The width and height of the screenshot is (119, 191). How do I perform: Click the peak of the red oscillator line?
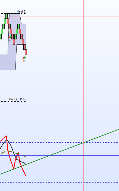point(6,136)
